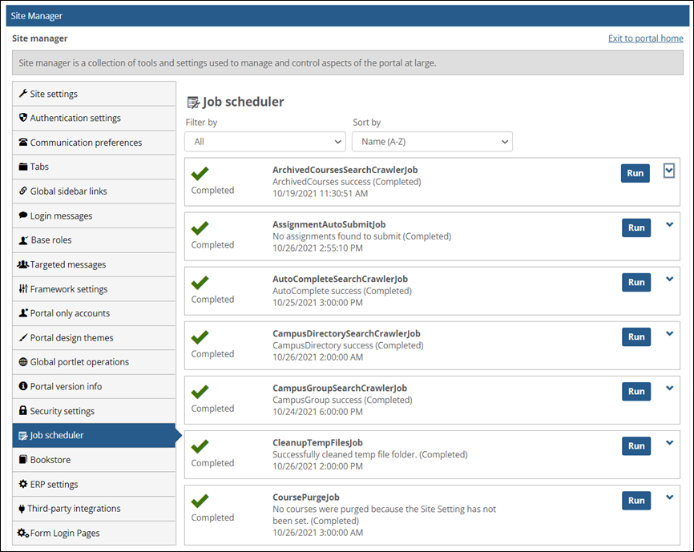This screenshot has height=552, width=694.
Task: Click the person icon beside Base roles
Action: tap(23, 240)
